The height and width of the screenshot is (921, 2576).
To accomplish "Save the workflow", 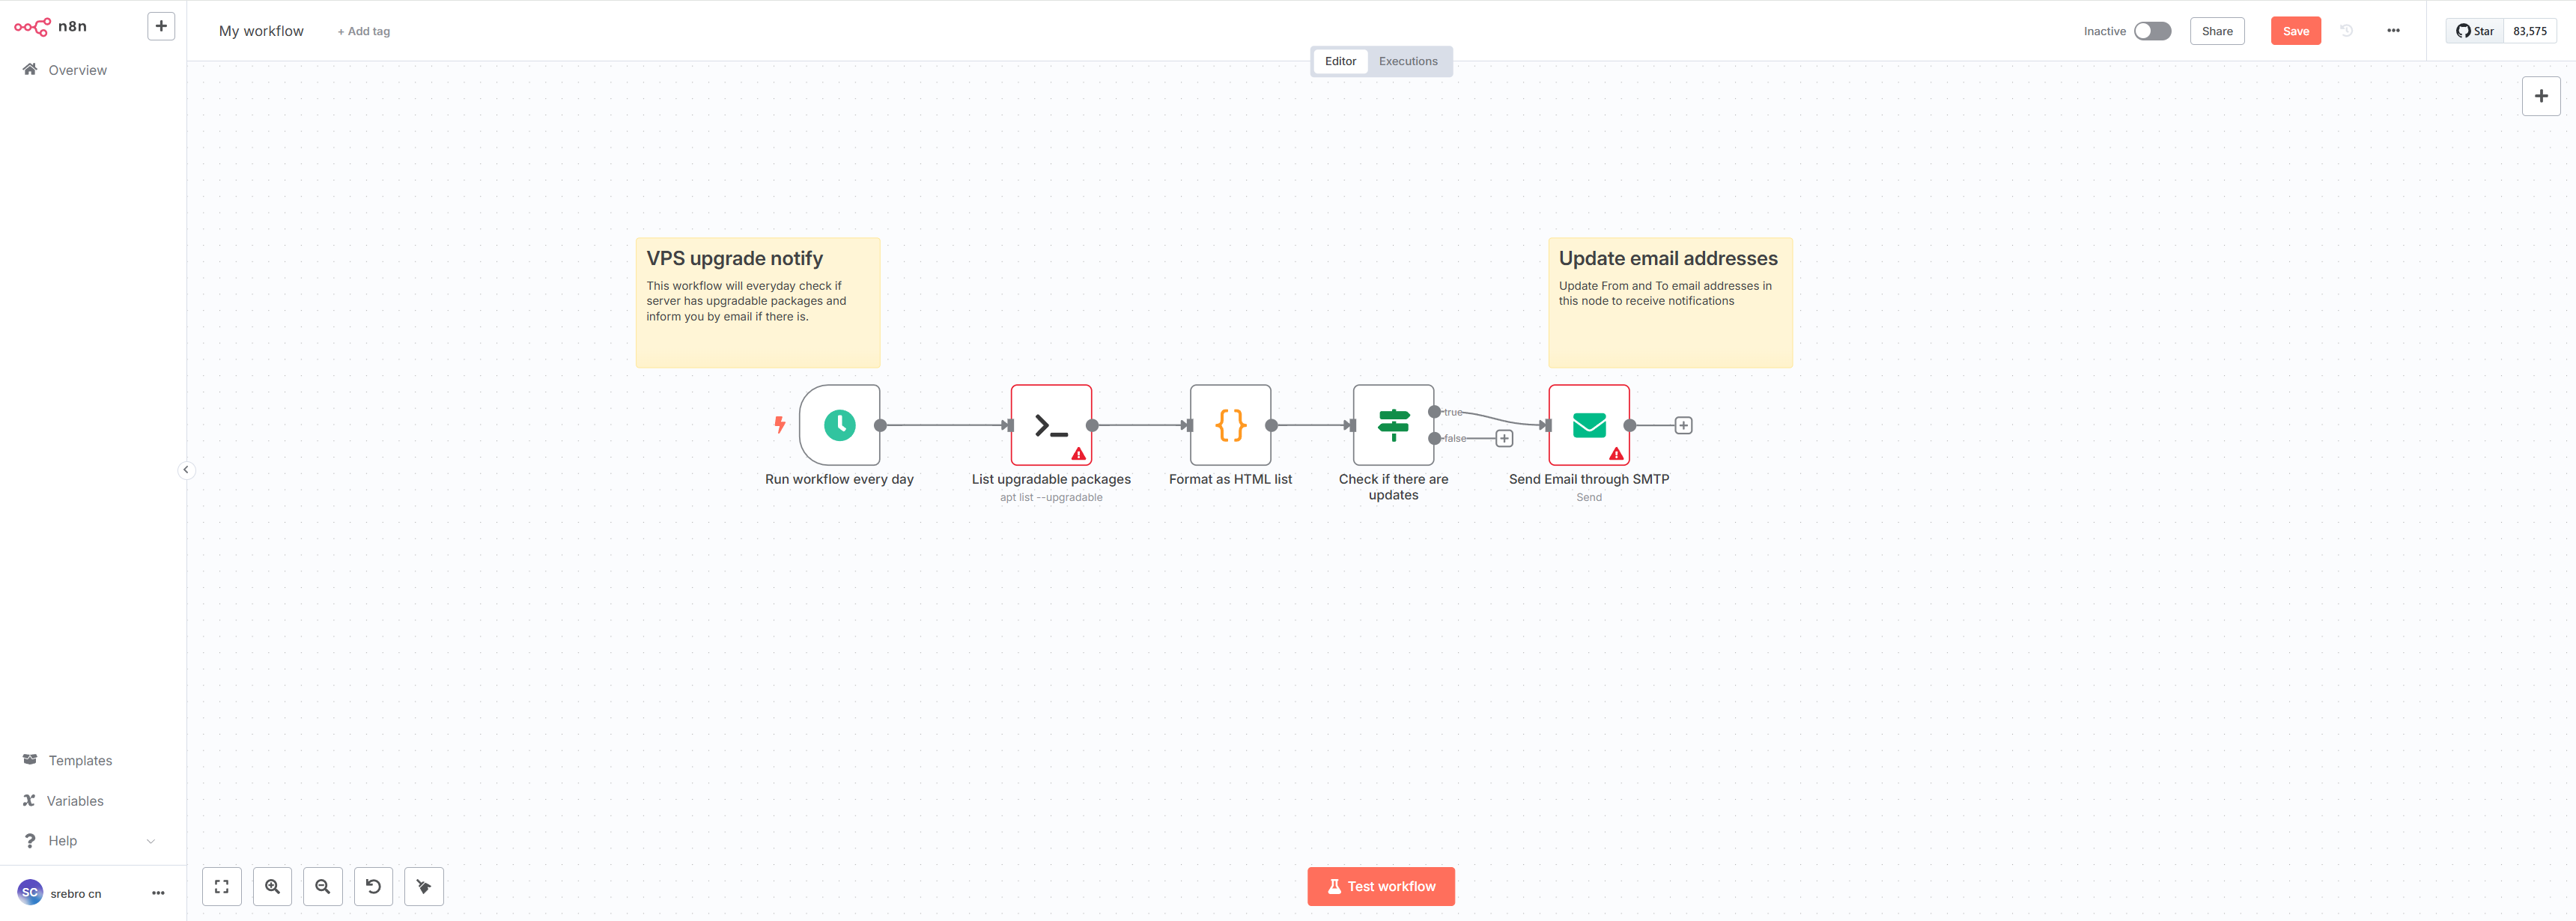I will pos(2295,31).
